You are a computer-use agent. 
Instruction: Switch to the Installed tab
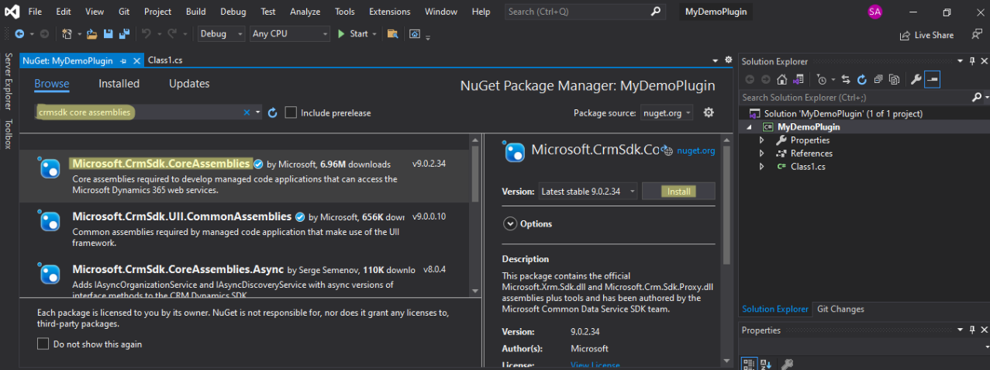click(119, 84)
